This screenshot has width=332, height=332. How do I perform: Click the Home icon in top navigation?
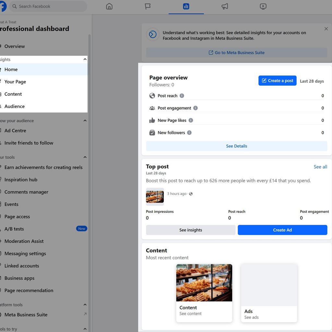pyautogui.click(x=109, y=6)
